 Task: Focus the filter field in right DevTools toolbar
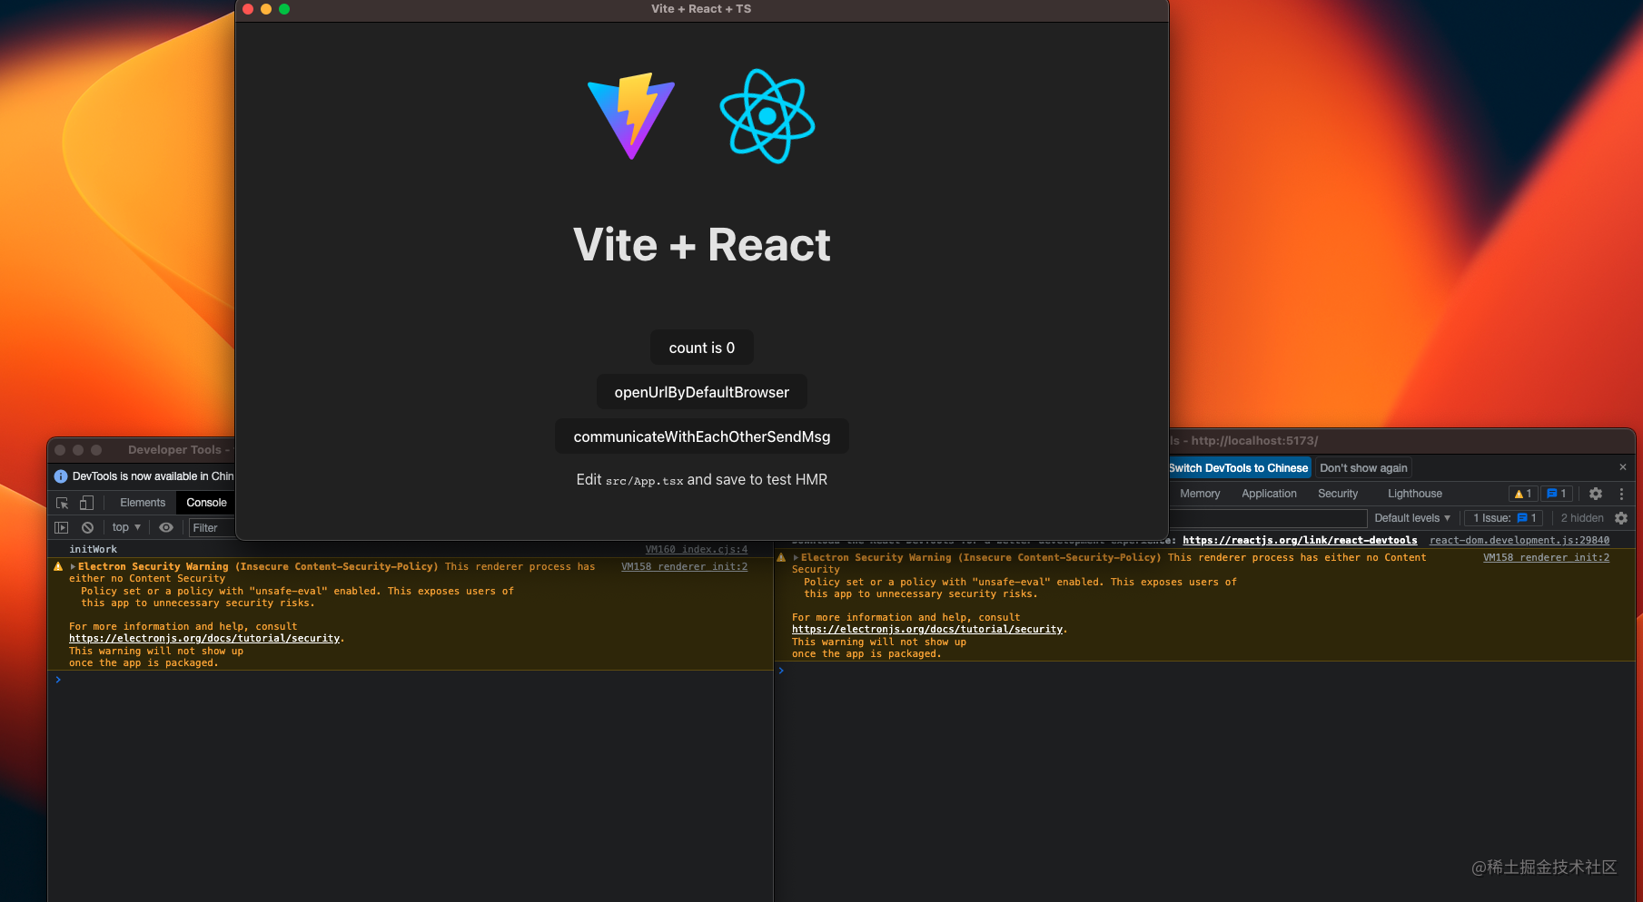(x=1268, y=518)
